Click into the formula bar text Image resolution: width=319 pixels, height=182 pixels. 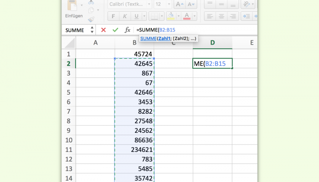pyautogui.click(x=156, y=30)
